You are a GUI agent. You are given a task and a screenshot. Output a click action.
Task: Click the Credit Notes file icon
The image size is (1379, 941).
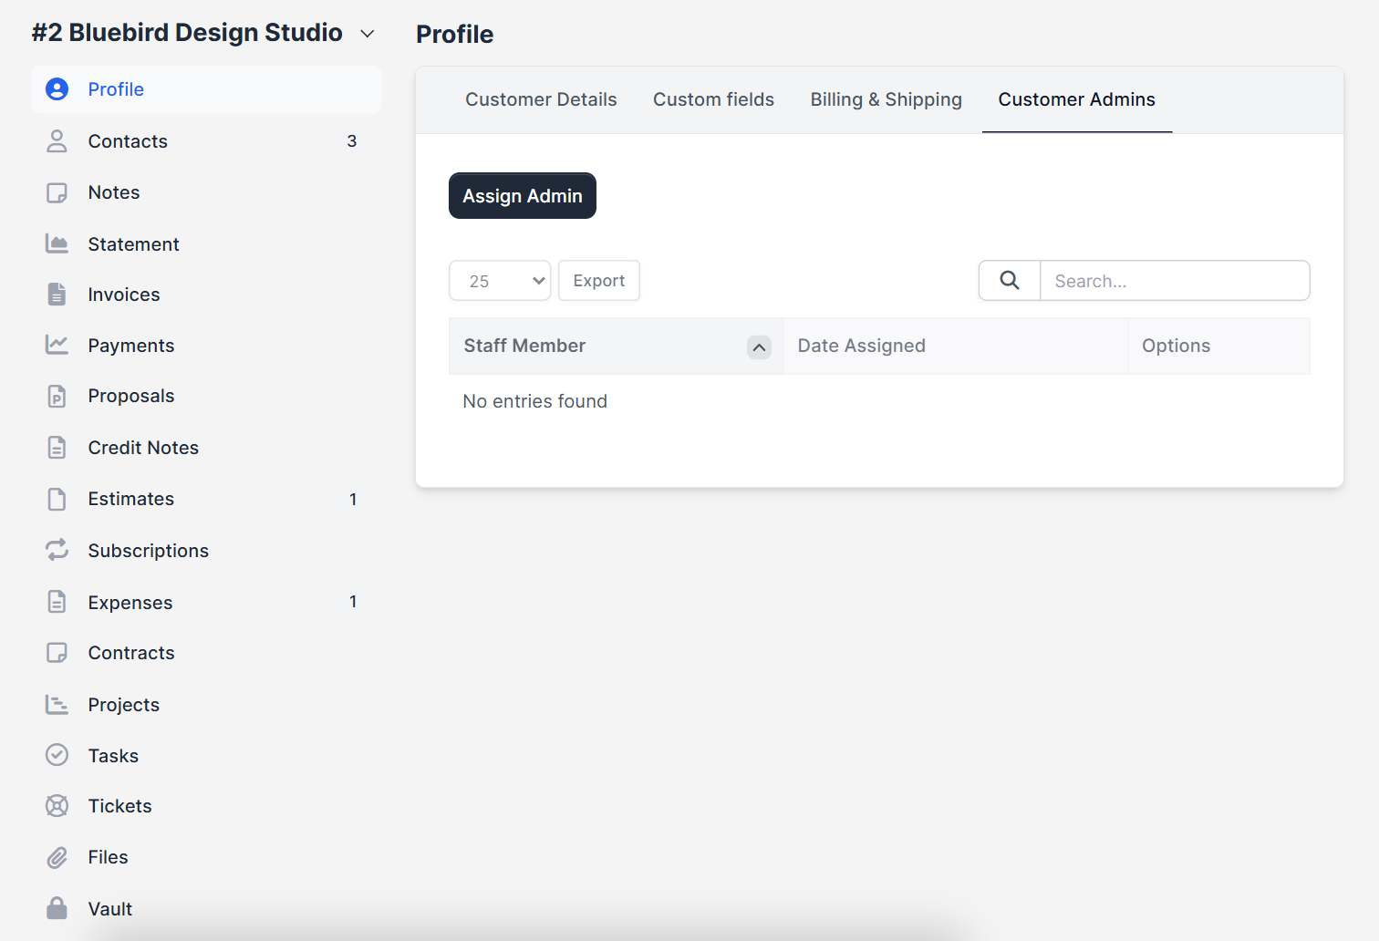click(x=57, y=448)
